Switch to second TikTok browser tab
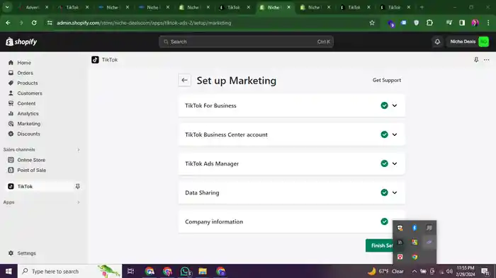496x278 pixels. (x=233, y=7)
